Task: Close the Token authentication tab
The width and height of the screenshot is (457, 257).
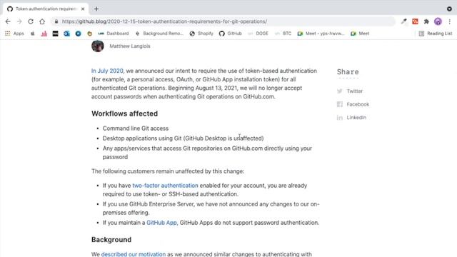Action: (x=83, y=9)
